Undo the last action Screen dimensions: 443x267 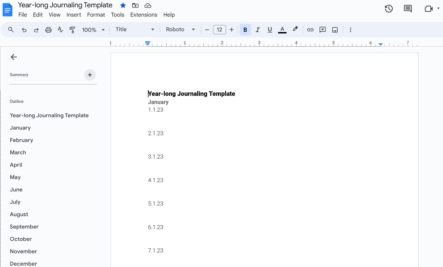(24, 30)
